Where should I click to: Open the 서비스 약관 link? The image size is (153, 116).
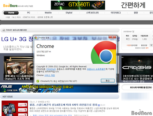pos(50,75)
